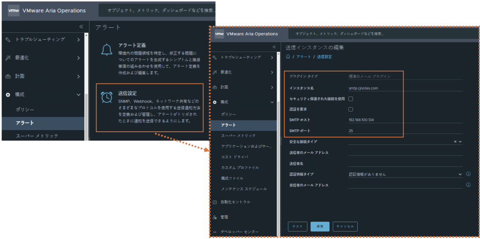Click SMTP ポート field showing 25

[x=405, y=131]
